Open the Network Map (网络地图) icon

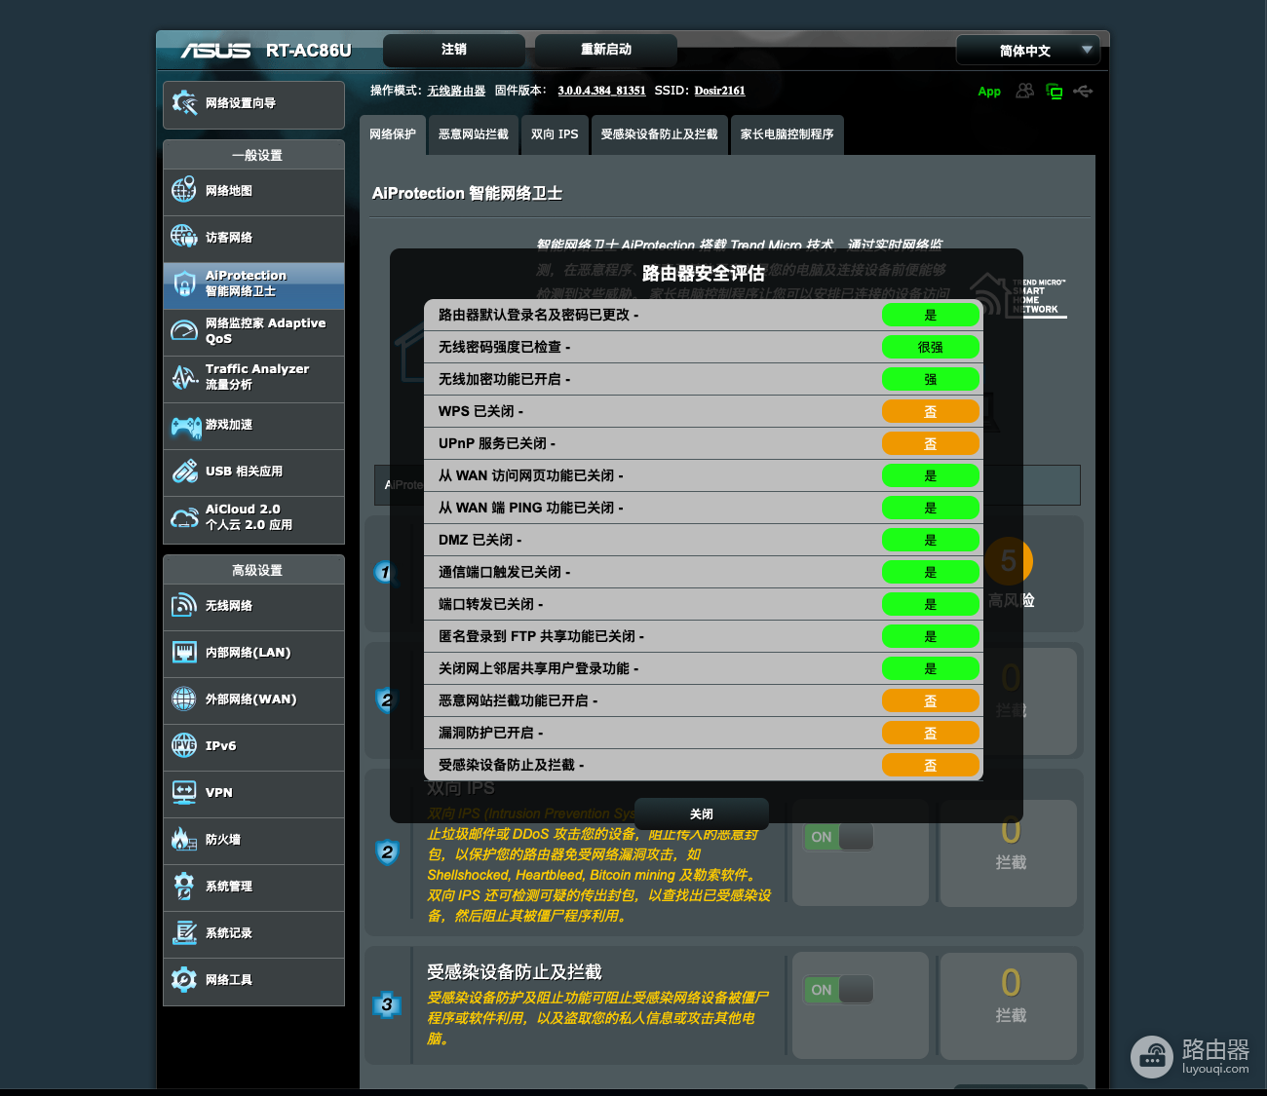[x=184, y=191]
